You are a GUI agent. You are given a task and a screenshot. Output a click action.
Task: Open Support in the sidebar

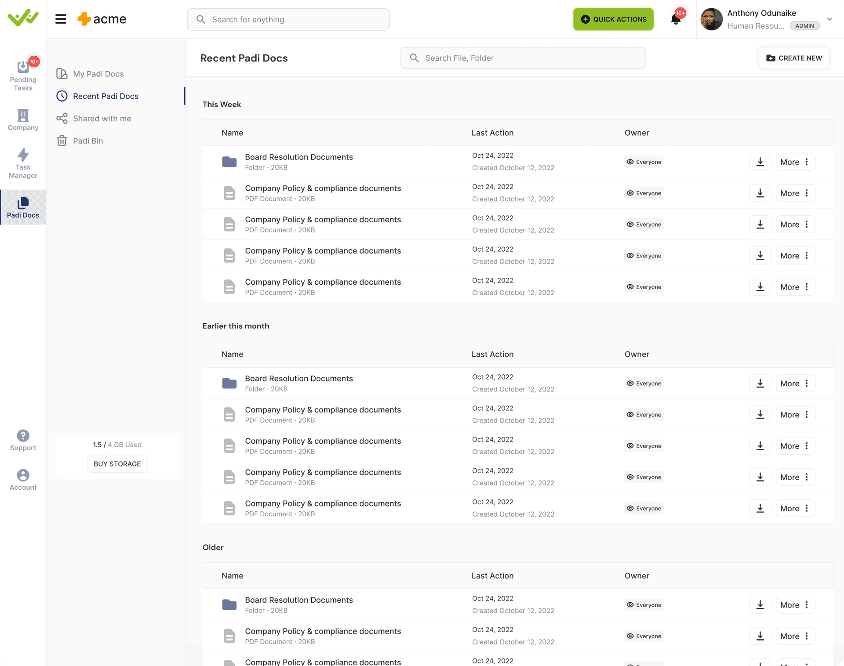23,440
